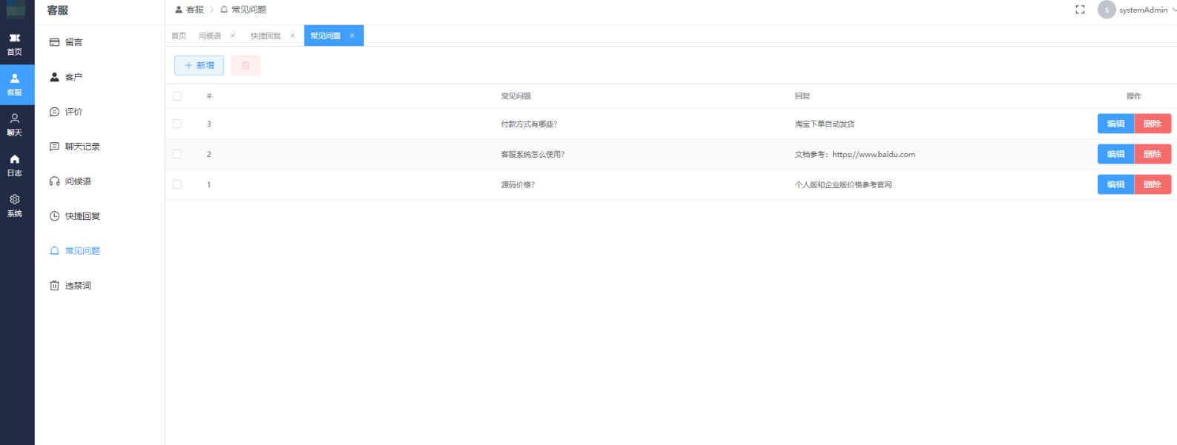Click the 源码价格? question cell

[518, 185]
